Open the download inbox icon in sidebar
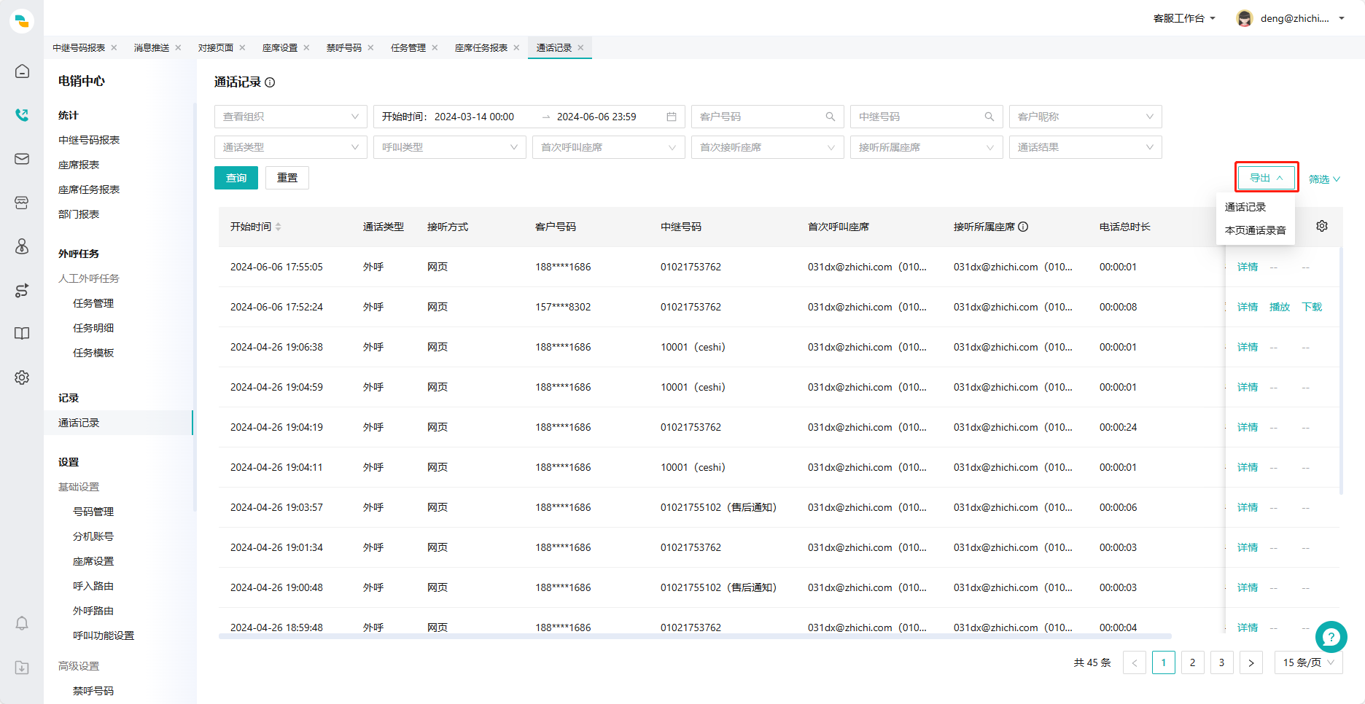 [22, 668]
